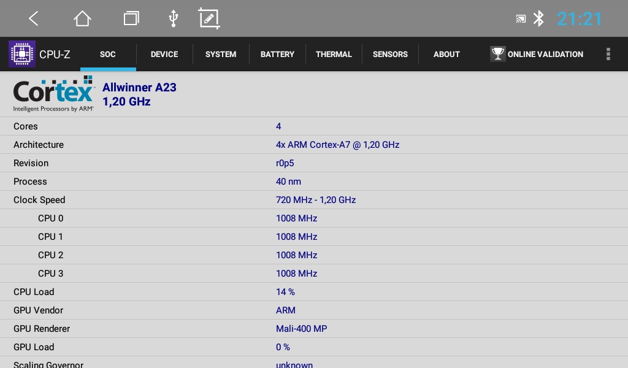Screen dimensions: 628x368
Task: Tap the back navigation arrow
Action: [34, 18]
